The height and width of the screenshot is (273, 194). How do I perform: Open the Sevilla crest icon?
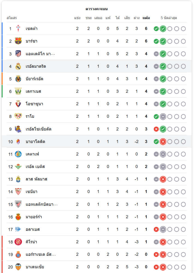click(18, 192)
